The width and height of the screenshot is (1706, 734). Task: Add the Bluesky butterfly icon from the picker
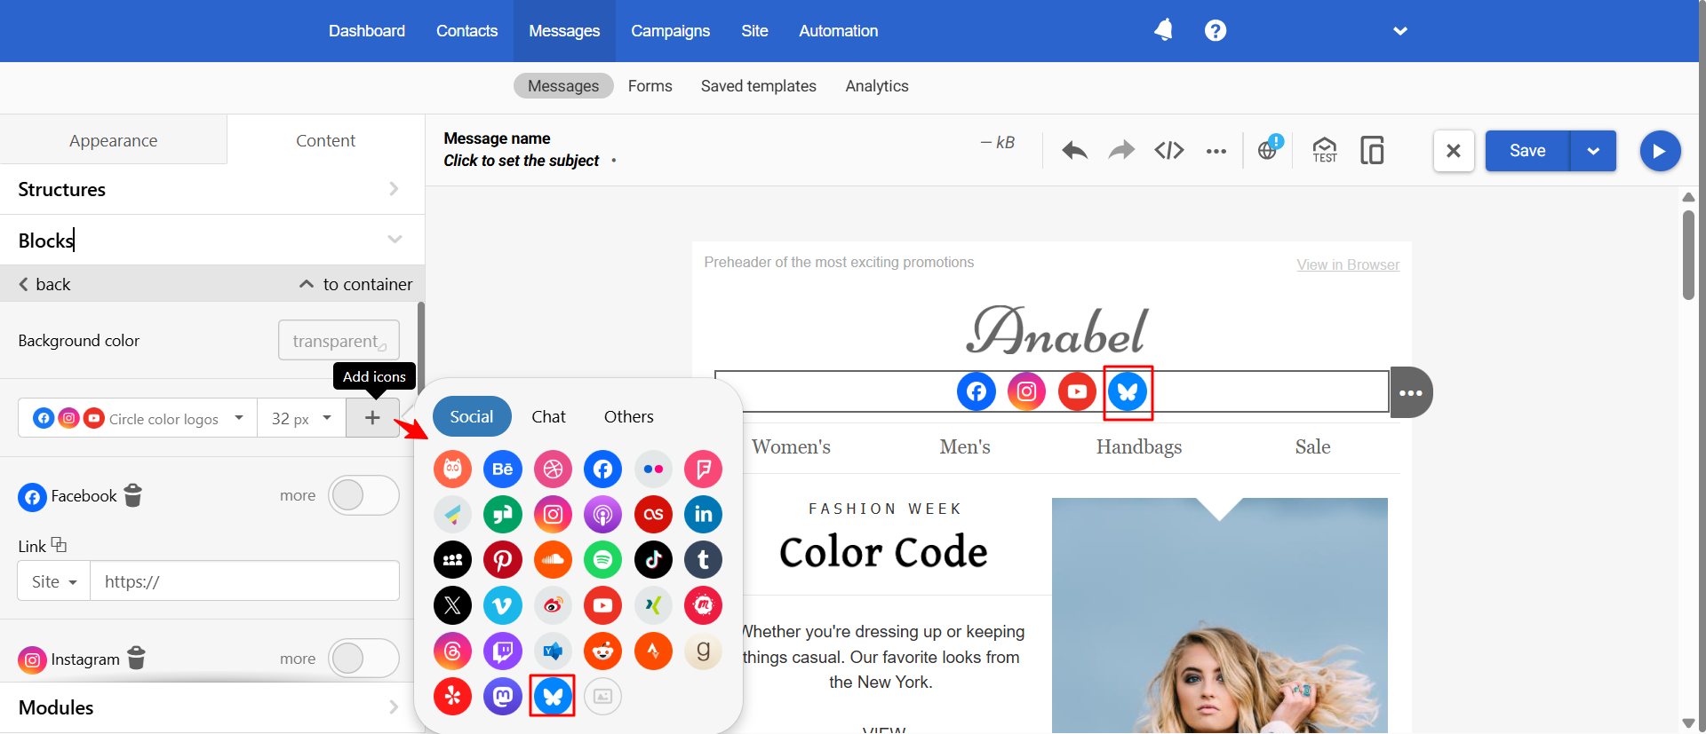[x=553, y=696]
